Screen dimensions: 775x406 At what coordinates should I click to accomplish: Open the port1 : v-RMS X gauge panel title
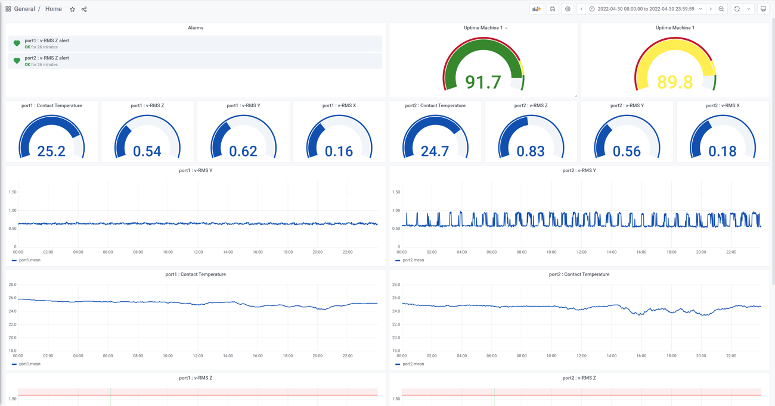click(x=339, y=105)
